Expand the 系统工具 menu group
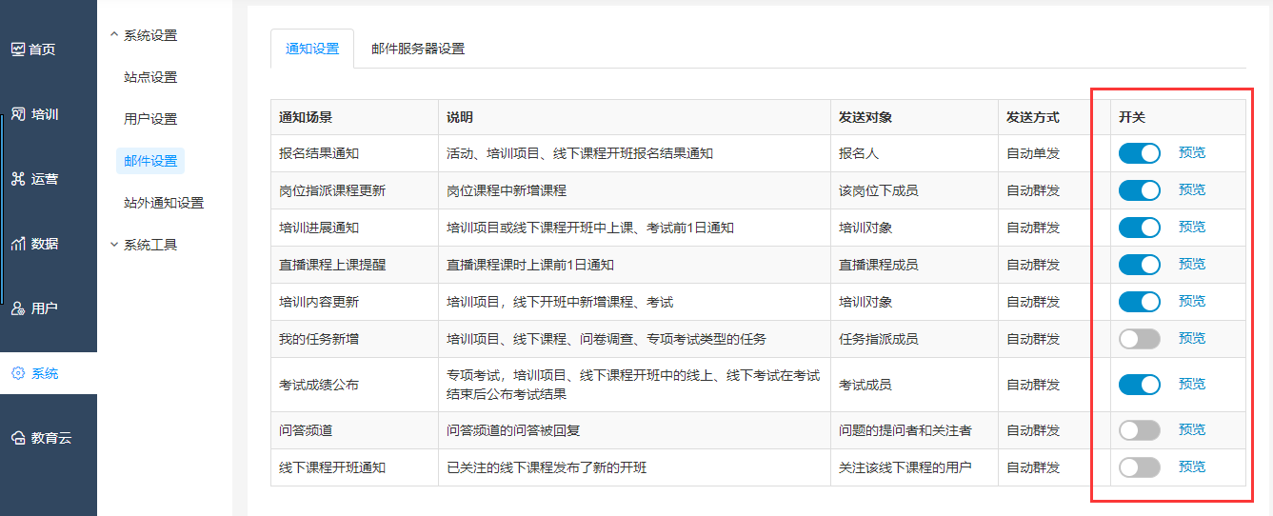Viewport: 1273px width, 516px height. point(144,245)
